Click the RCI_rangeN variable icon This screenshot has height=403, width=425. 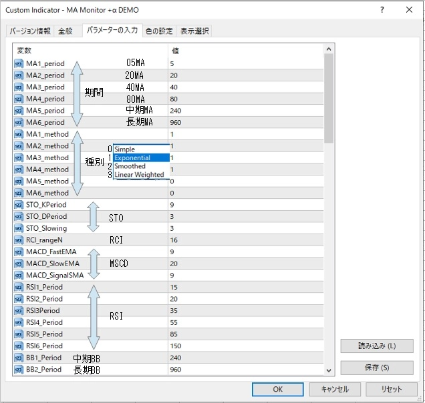tap(19, 240)
